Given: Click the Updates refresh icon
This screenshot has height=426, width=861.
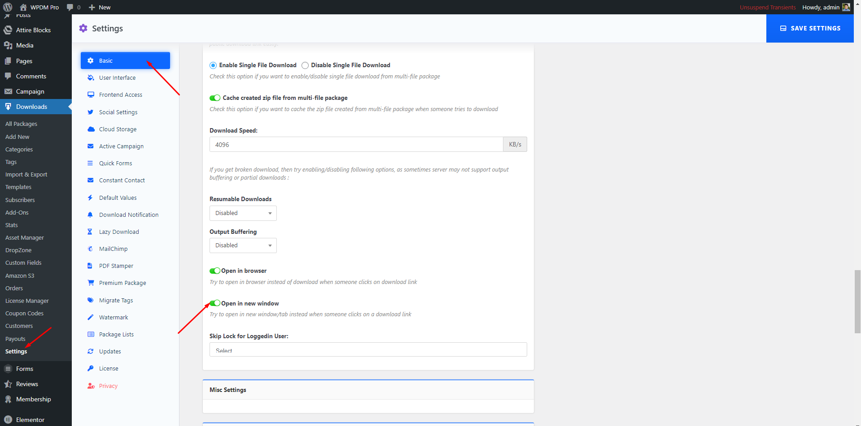Looking at the screenshot, I should coord(90,351).
